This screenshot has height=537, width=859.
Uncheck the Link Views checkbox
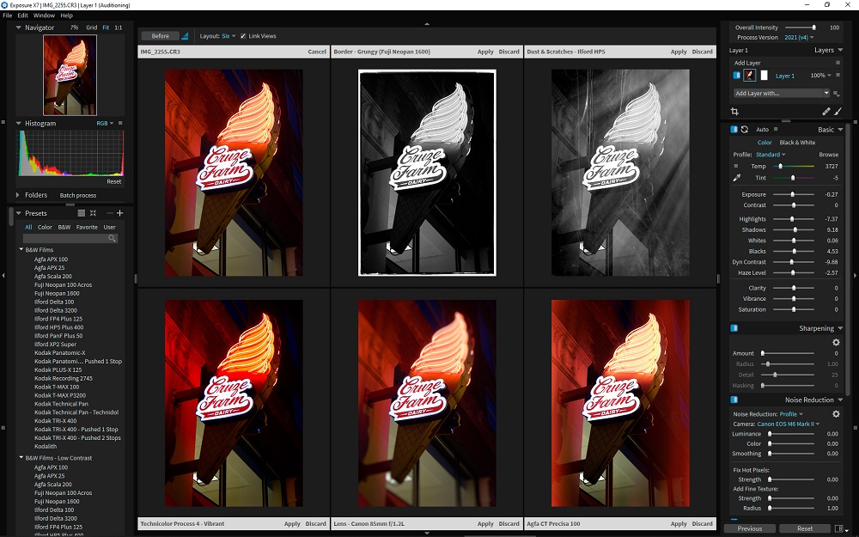[243, 35]
